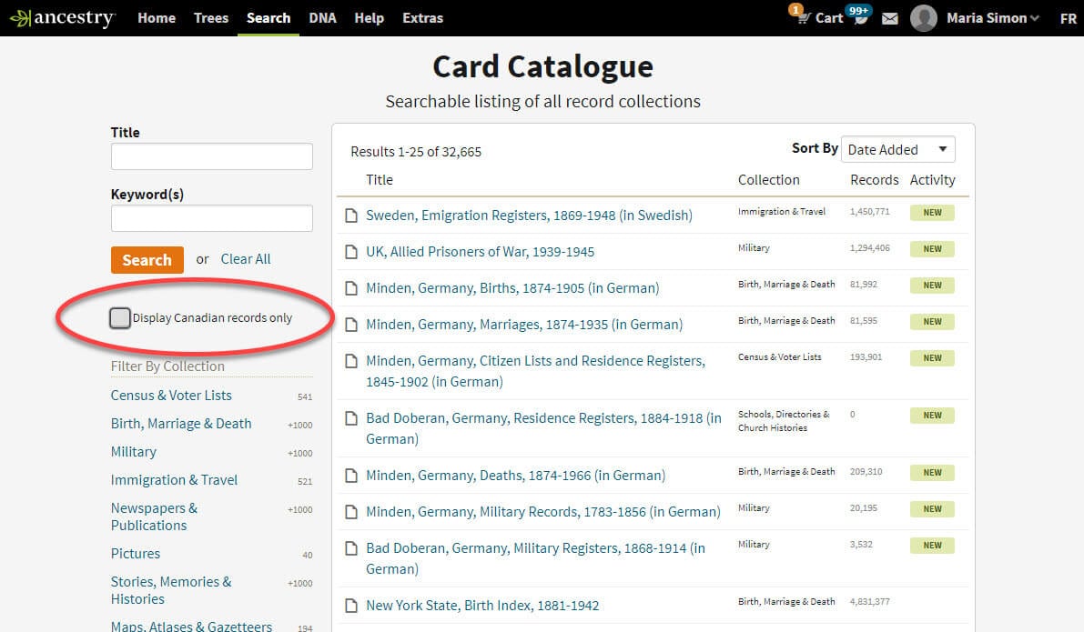The height and width of the screenshot is (632, 1084).
Task: Go to the DNA section
Action: click(322, 17)
